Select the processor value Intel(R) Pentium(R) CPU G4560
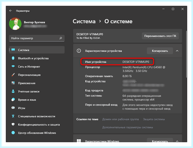193x148 pixels. [x=144, y=69]
